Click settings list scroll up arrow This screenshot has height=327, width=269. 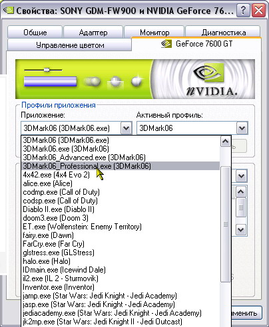pos(241,192)
